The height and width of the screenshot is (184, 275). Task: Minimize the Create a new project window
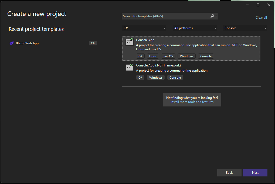pyautogui.click(x=247, y=5)
